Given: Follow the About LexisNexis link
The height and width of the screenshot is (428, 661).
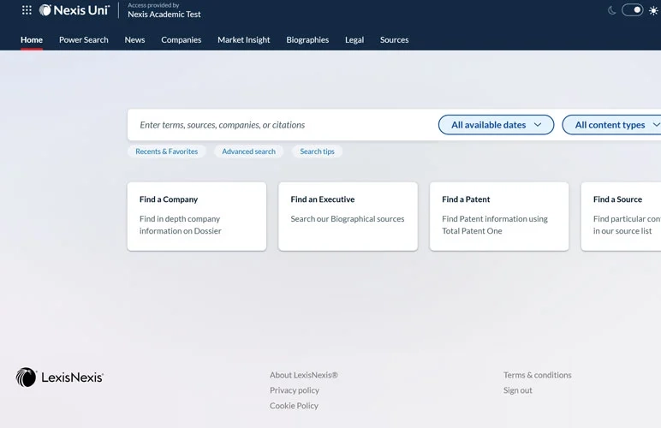Looking at the screenshot, I should [303, 375].
